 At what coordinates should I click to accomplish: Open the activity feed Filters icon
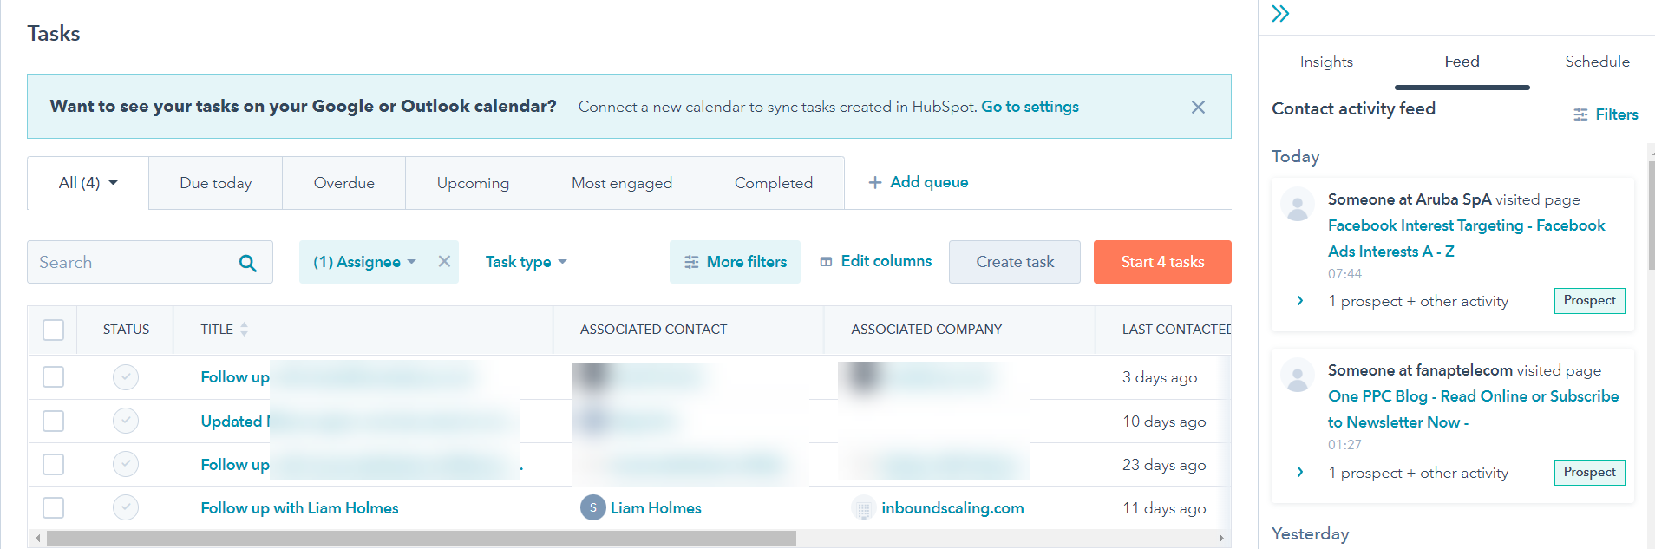click(x=1580, y=114)
